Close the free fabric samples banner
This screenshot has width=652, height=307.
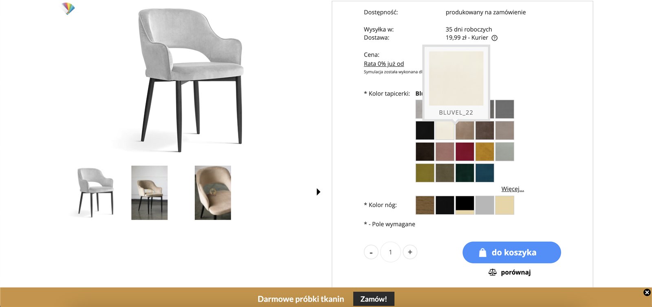coord(647,292)
